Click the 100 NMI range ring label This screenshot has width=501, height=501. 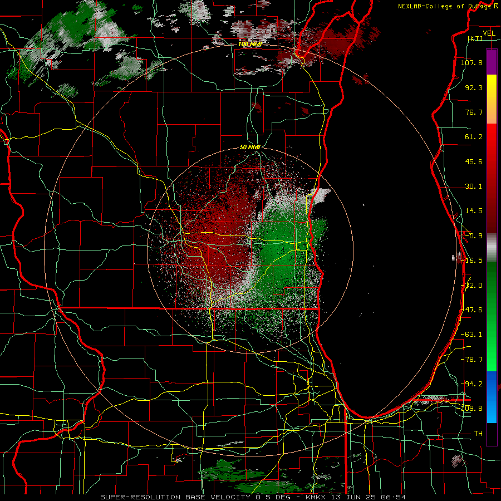[x=250, y=44]
